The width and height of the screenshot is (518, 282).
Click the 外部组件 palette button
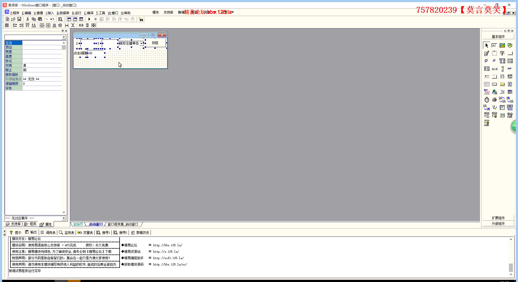coord(498,224)
